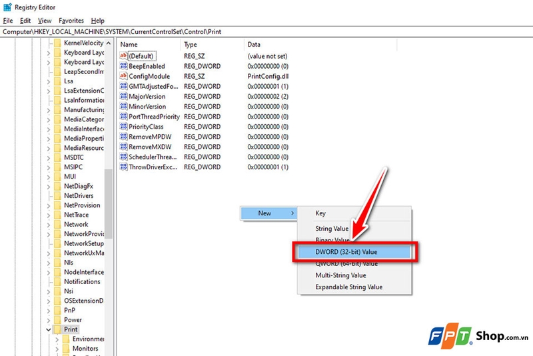Sort values by the Data column header
This screenshot has height=356, width=533.
320,45
